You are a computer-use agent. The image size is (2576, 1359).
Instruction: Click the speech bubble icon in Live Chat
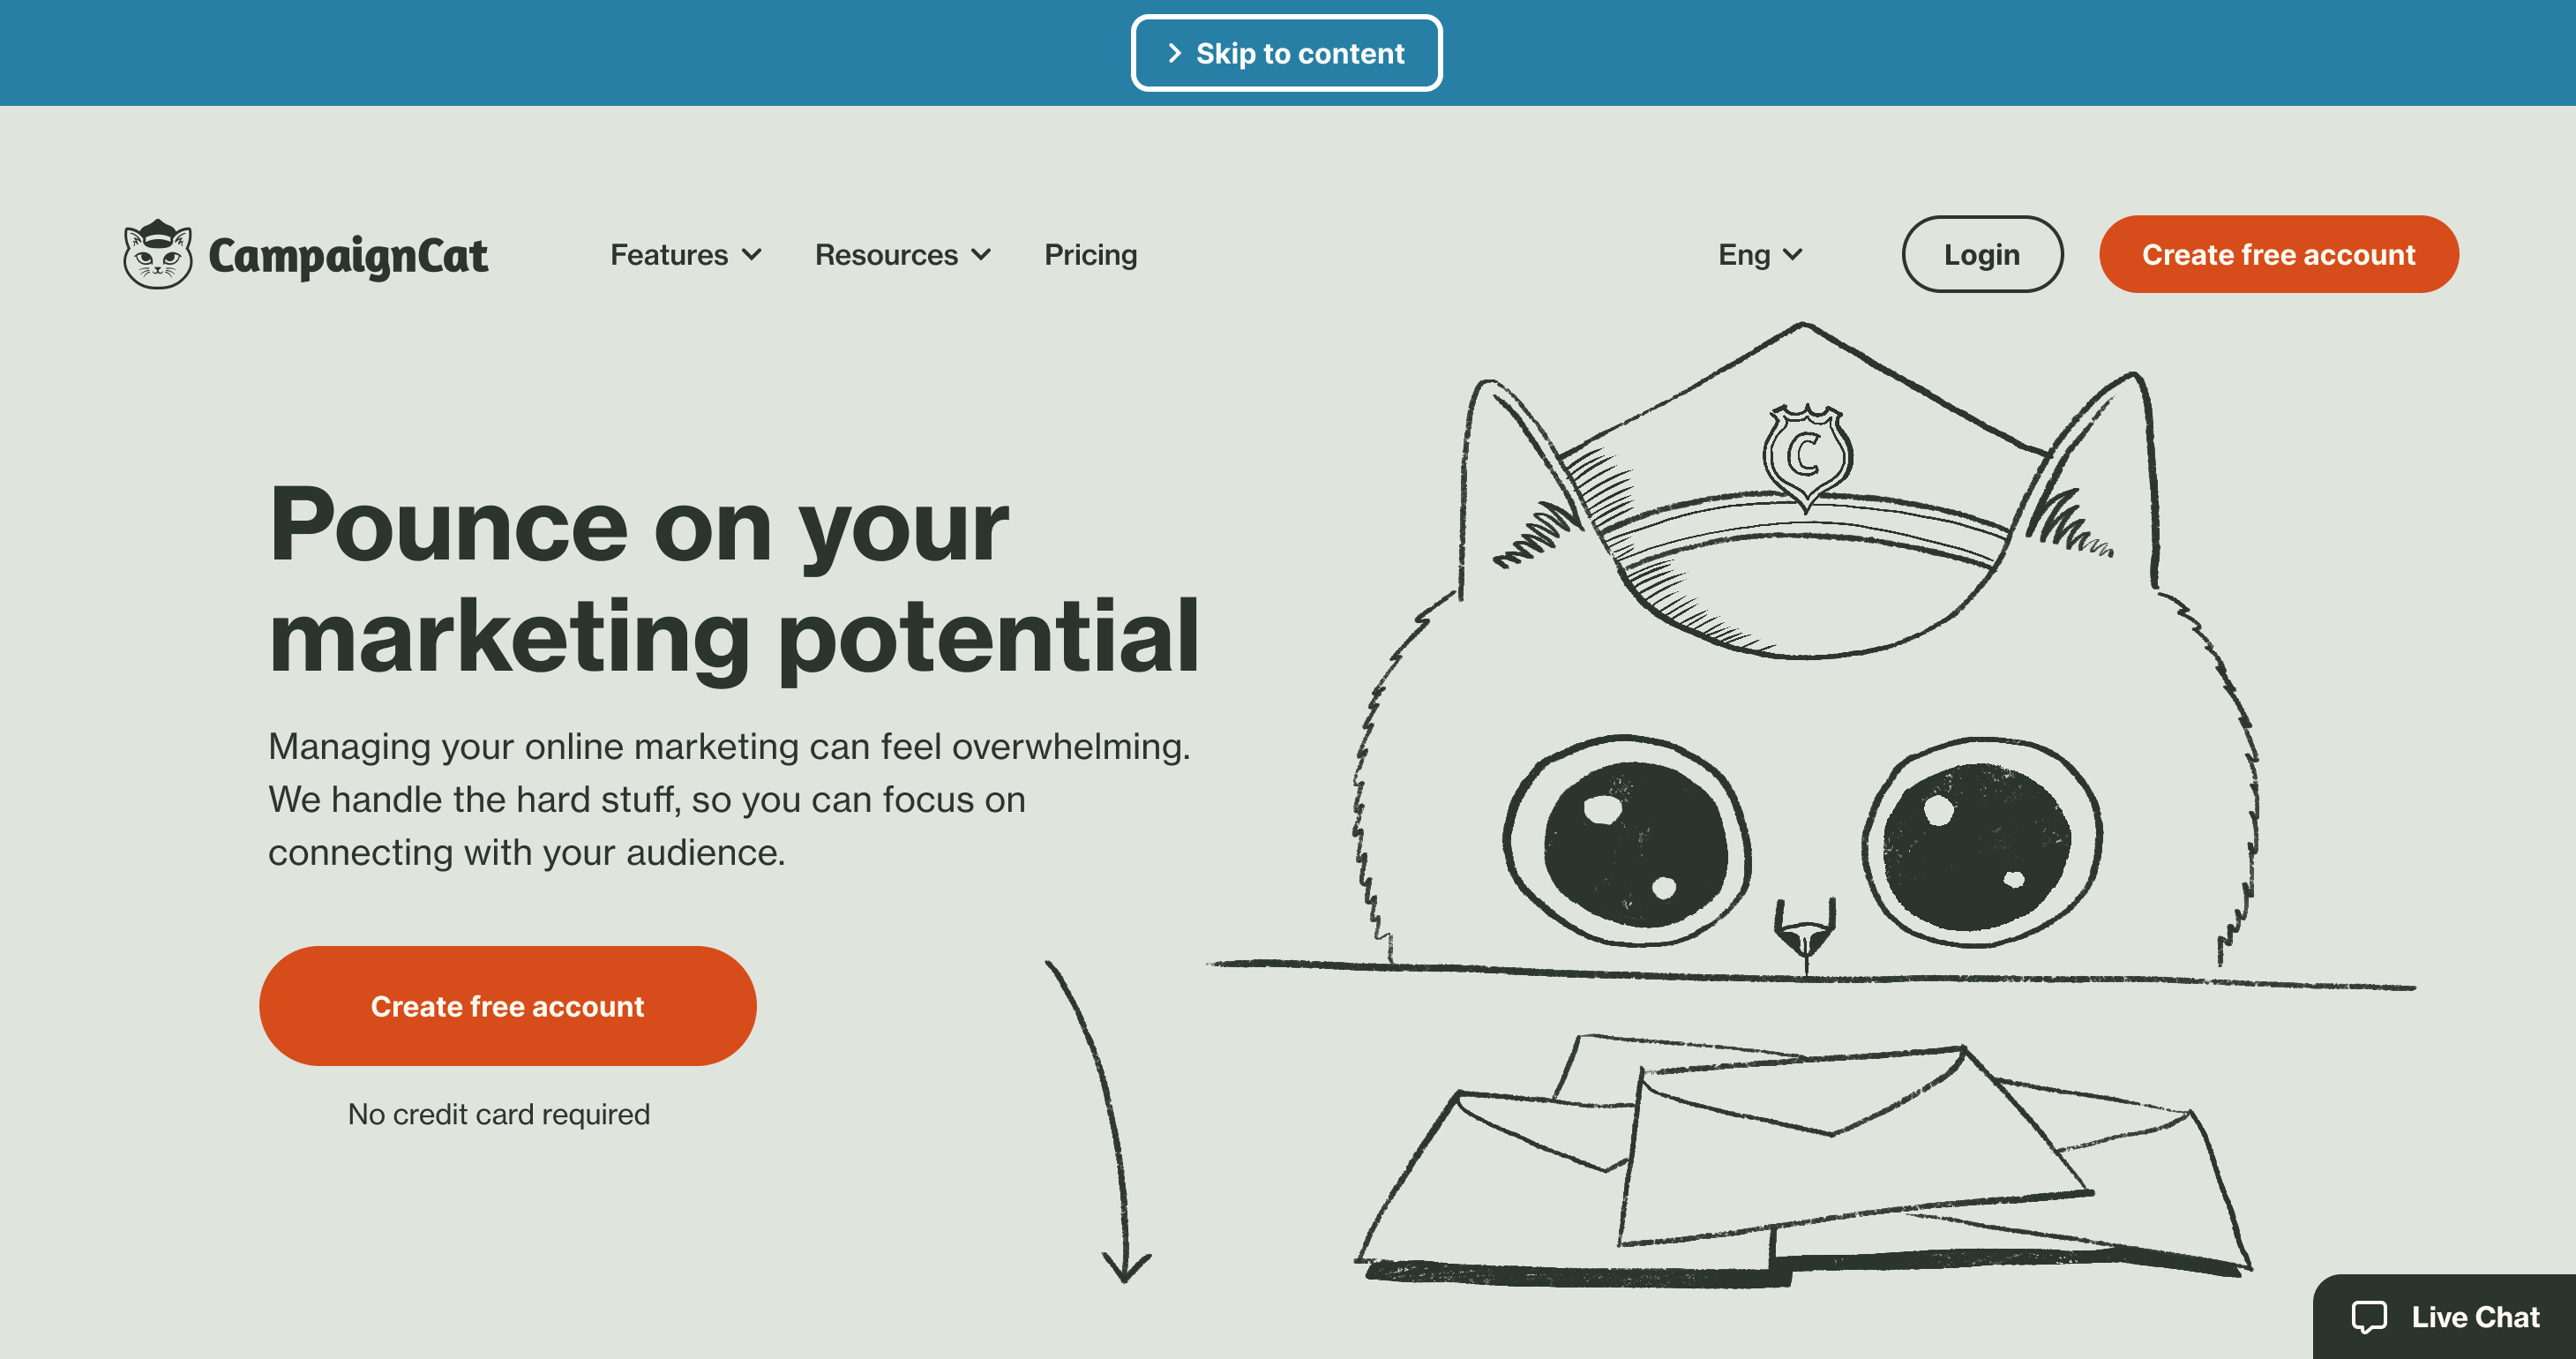(2368, 1317)
